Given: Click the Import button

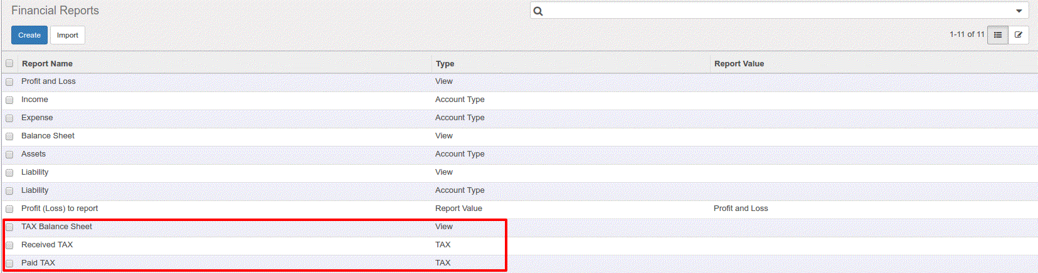Looking at the screenshot, I should pos(68,35).
